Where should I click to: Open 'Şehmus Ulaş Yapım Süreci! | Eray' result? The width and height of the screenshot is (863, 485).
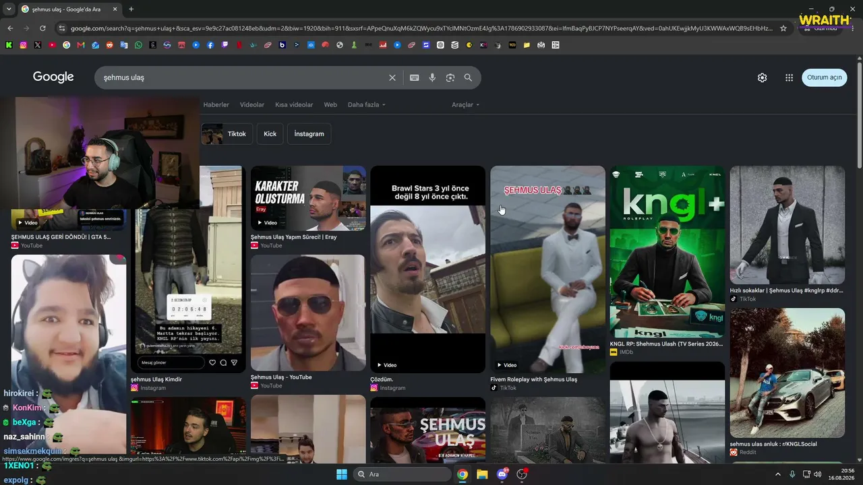[294, 237]
